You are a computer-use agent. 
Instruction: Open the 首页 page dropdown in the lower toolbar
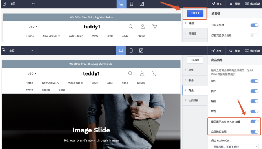click(x=22, y=50)
